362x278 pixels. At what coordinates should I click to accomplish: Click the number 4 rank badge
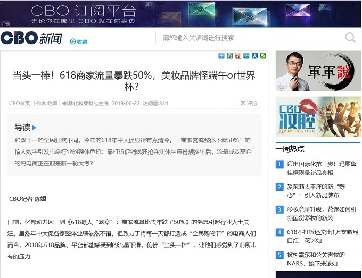coord(279,232)
